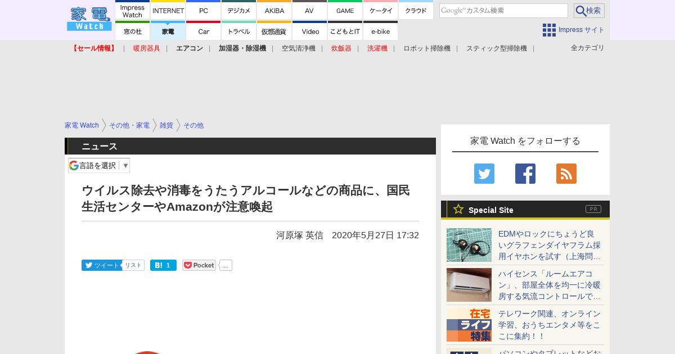Open EDMやロック earphone article link
This screenshot has height=354, width=675.
(x=550, y=245)
